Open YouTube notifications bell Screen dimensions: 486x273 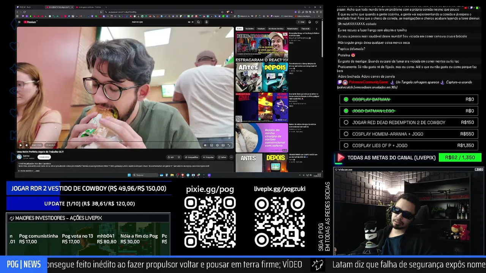point(310,22)
